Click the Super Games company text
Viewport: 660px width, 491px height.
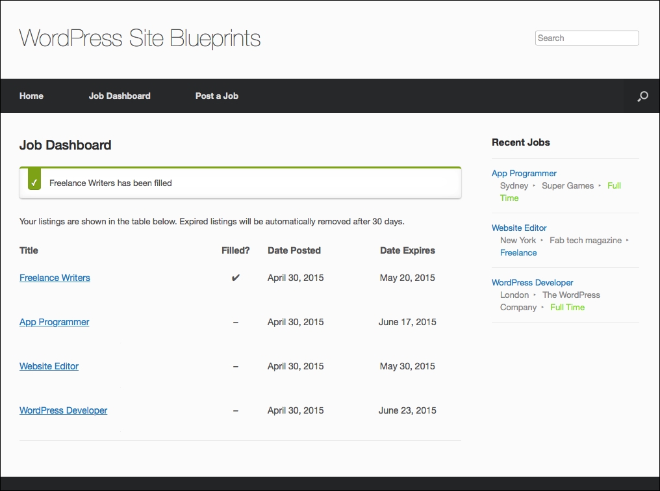(567, 186)
